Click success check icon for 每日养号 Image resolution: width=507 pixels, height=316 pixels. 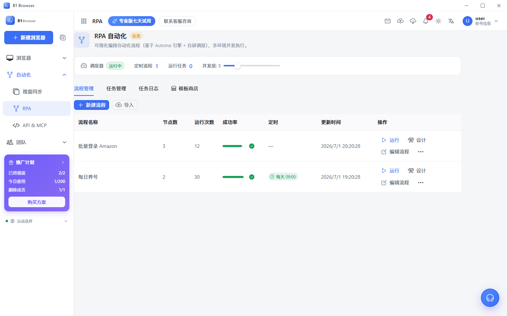(252, 177)
